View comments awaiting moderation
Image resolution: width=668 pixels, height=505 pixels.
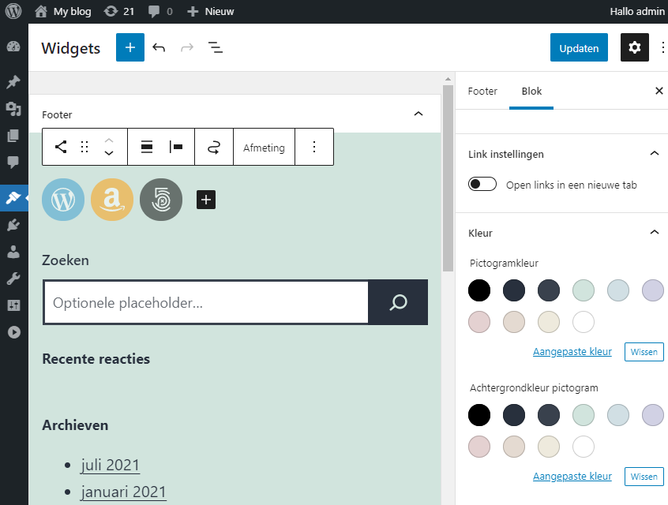click(160, 12)
